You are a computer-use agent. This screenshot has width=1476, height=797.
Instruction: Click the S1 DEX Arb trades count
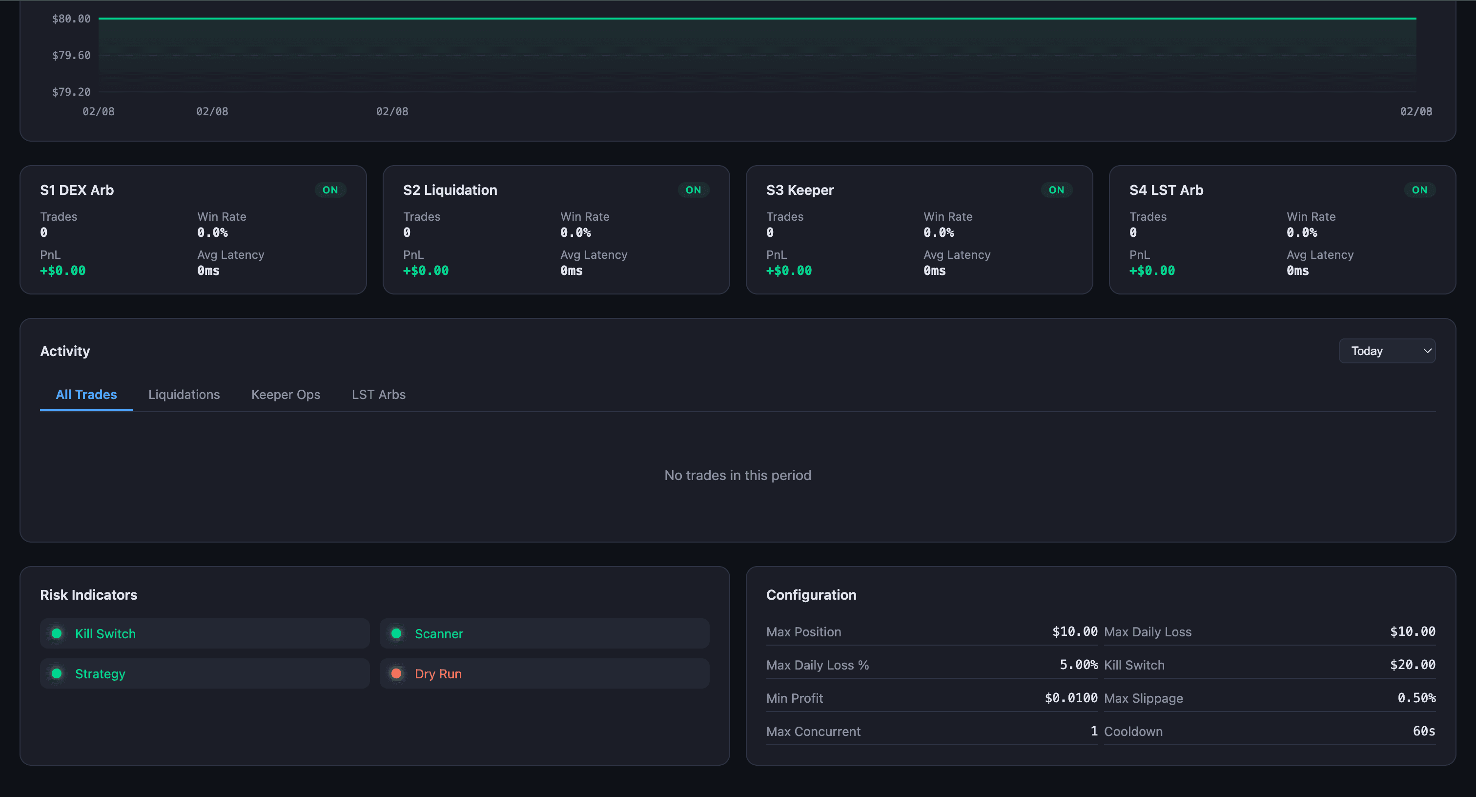coord(43,232)
